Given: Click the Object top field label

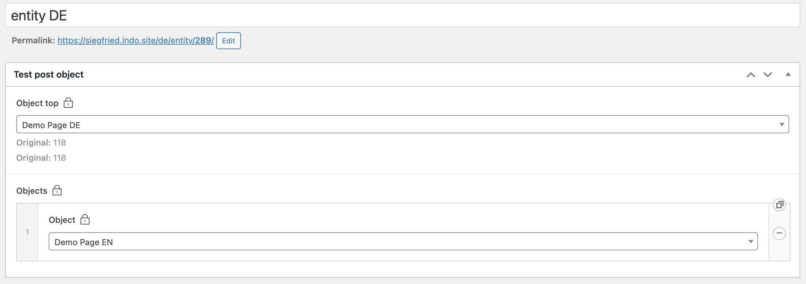Looking at the screenshot, I should pyautogui.click(x=37, y=103).
